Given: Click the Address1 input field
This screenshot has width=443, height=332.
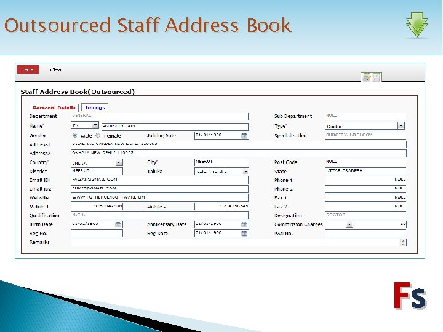Looking at the screenshot, I should pyautogui.click(x=239, y=144).
